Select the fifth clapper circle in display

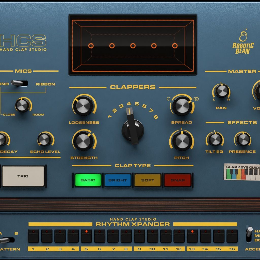(x=175, y=46)
